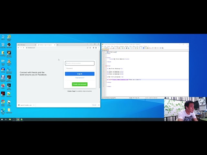Click the Notepad++ Undo icon
The width and height of the screenshot is (207, 155).
(x=122, y=48)
